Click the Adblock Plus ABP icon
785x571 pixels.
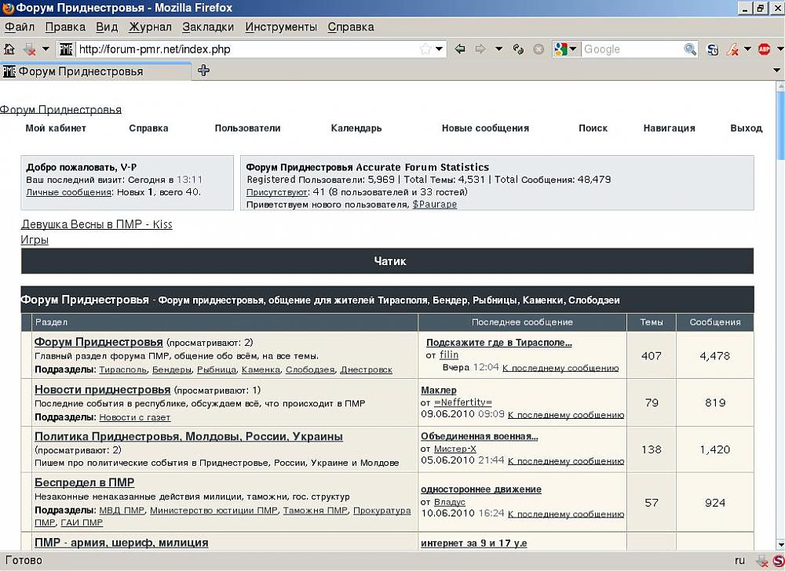(764, 49)
